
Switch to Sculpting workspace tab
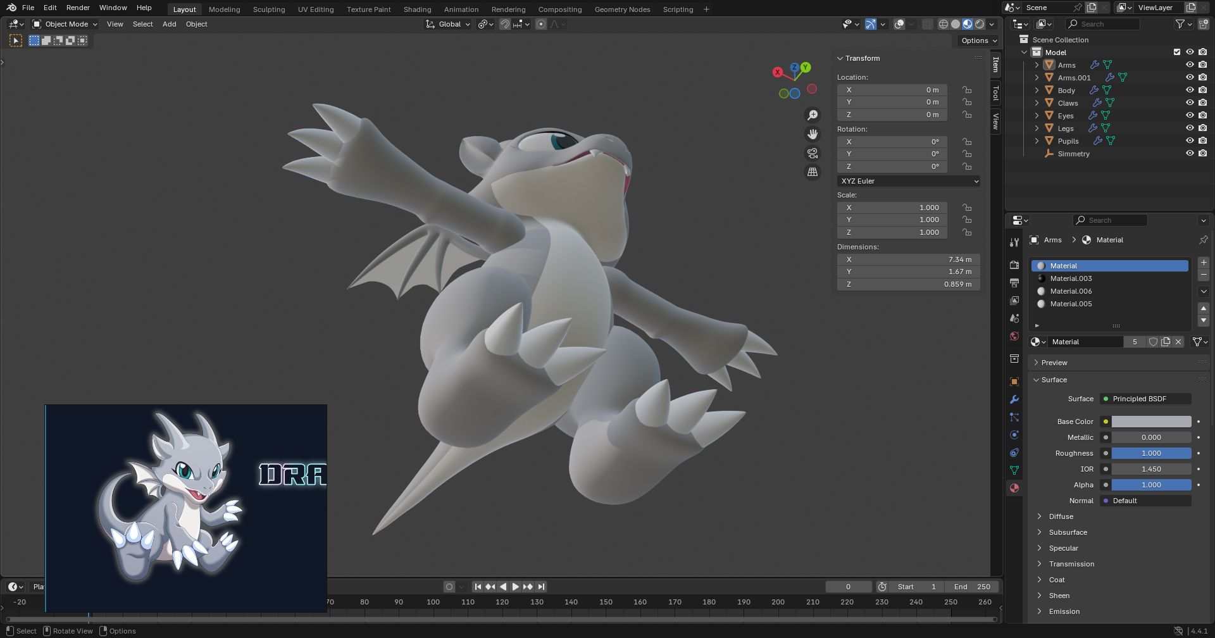pyautogui.click(x=269, y=9)
